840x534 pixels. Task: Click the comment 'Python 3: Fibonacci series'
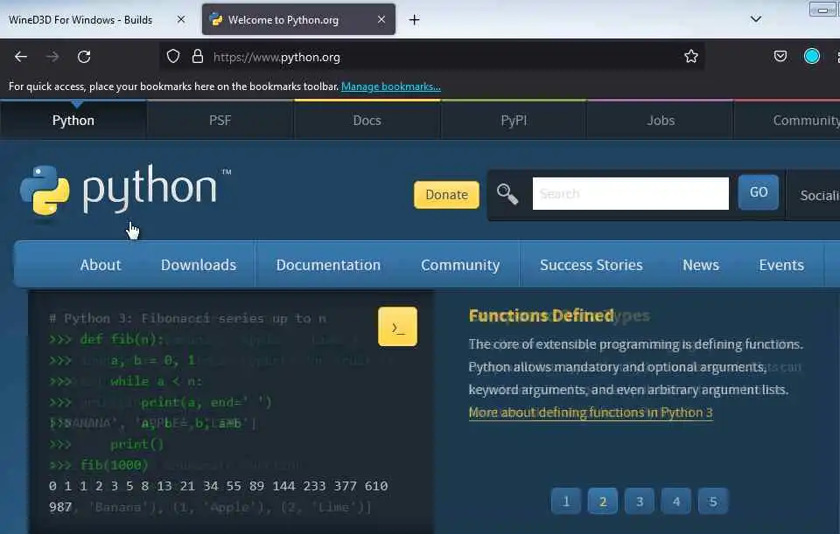(187, 318)
